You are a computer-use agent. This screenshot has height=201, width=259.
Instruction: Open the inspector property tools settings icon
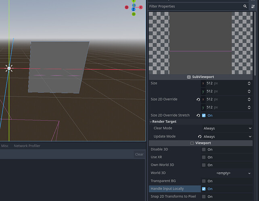(x=253, y=6)
